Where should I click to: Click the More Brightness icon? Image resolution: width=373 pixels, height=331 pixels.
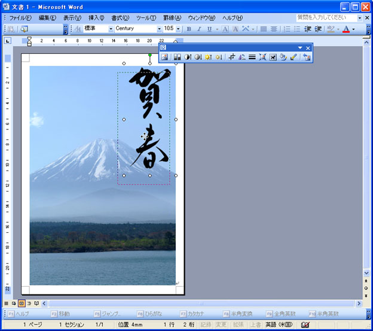[209, 57]
